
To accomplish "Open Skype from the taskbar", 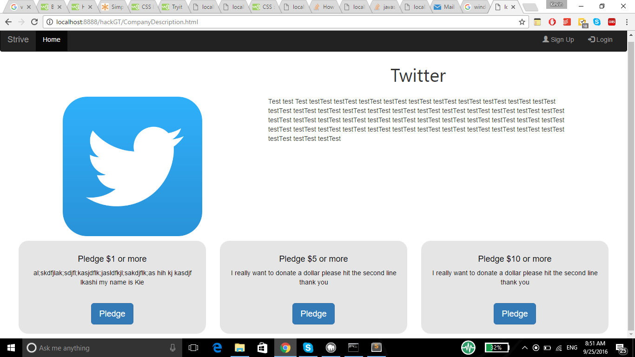I will click(308, 348).
